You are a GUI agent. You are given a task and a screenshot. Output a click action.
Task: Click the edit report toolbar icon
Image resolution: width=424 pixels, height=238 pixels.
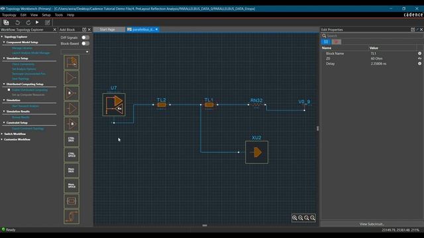[x=48, y=22]
